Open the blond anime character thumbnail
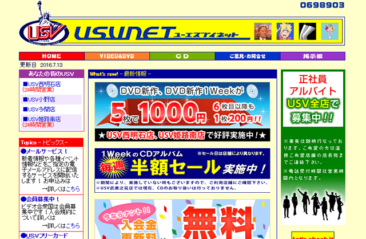 pyautogui.click(x=285, y=31)
